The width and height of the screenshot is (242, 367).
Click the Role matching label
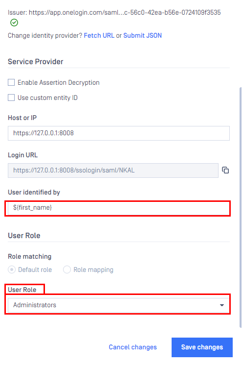(x=30, y=256)
